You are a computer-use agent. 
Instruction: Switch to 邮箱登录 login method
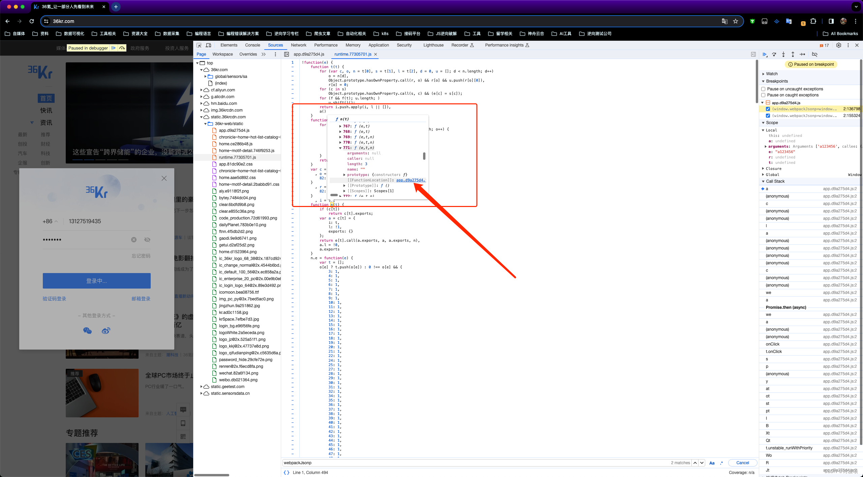click(141, 299)
